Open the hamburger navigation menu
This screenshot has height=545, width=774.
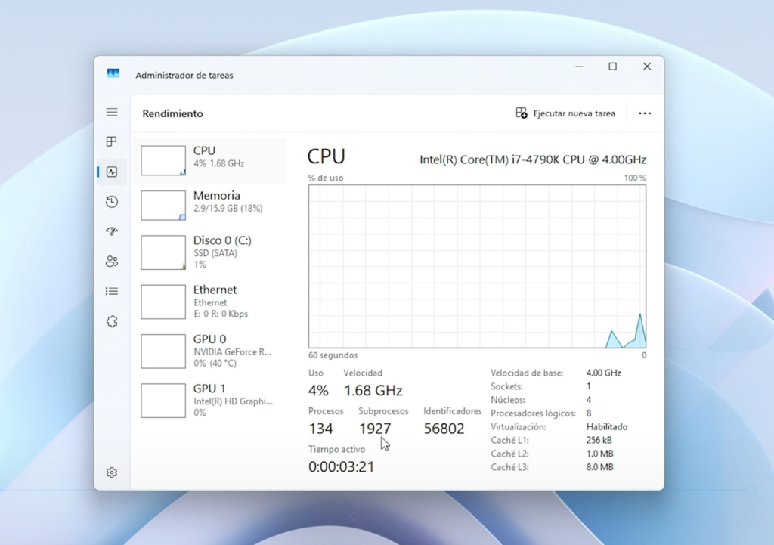coord(112,113)
